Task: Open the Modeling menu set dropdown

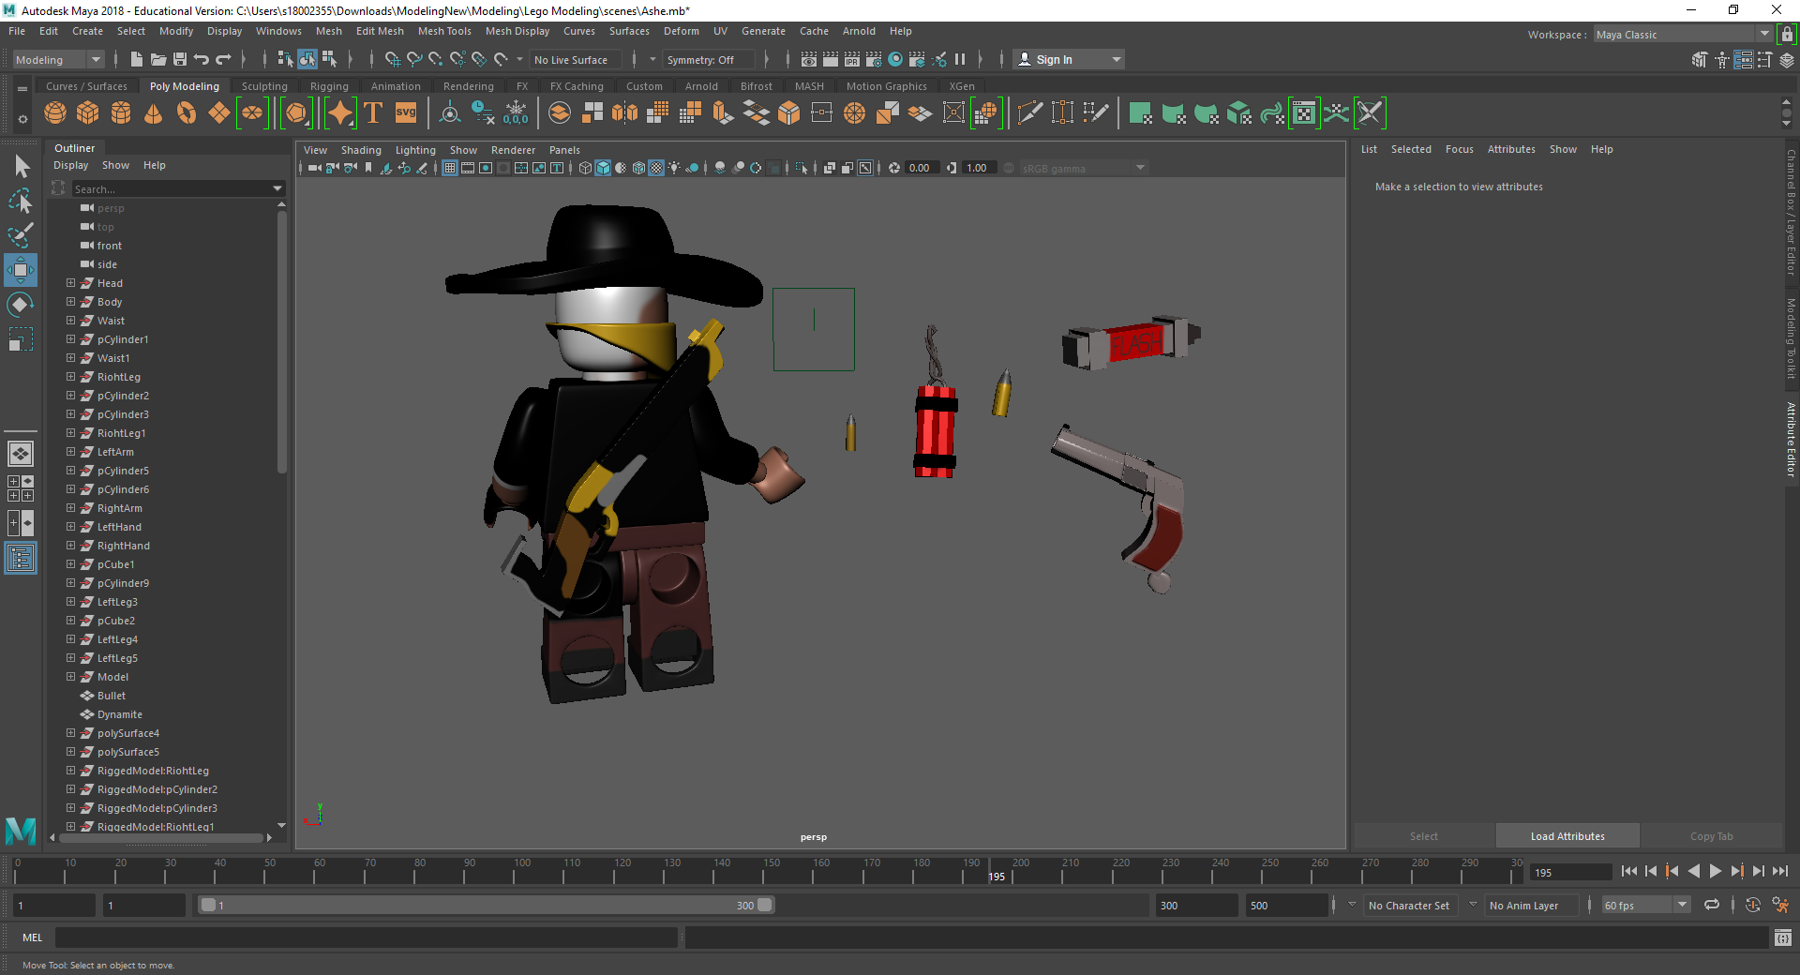Action: point(58,59)
